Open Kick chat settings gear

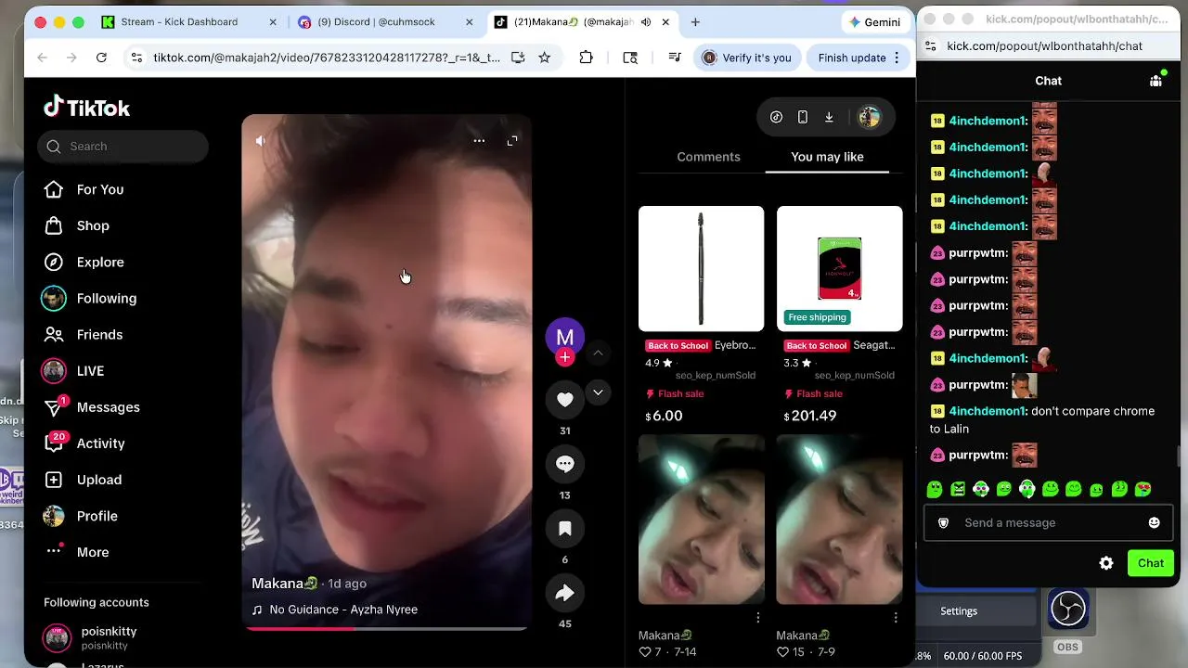tap(1106, 563)
